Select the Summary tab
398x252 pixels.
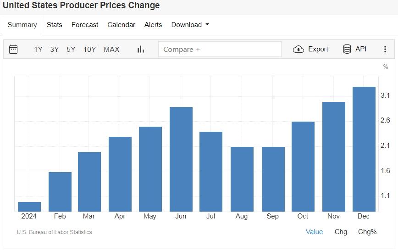(22, 25)
